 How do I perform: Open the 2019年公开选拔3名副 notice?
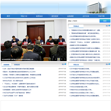pyautogui.click(x=85, y=81)
